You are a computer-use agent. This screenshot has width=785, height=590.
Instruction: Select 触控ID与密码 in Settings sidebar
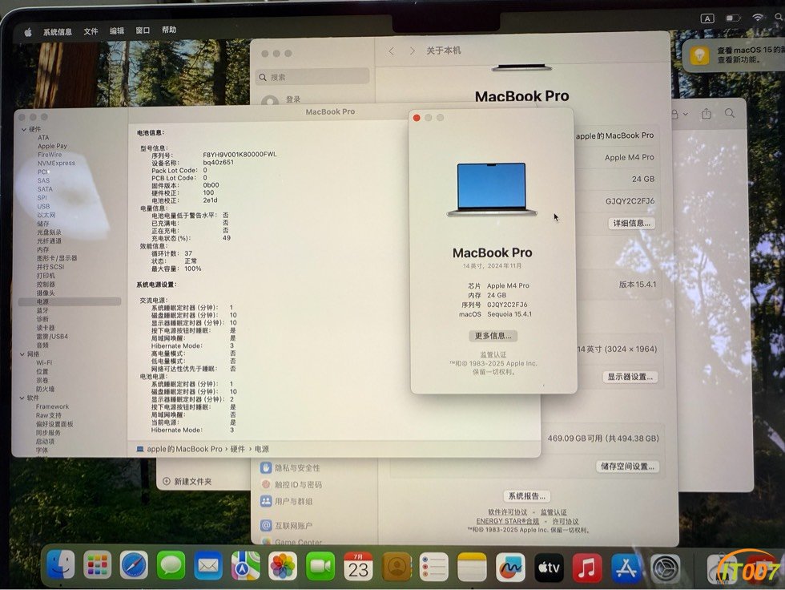292,484
